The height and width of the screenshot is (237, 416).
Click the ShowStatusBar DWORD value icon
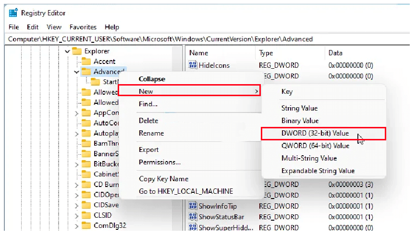(x=193, y=217)
